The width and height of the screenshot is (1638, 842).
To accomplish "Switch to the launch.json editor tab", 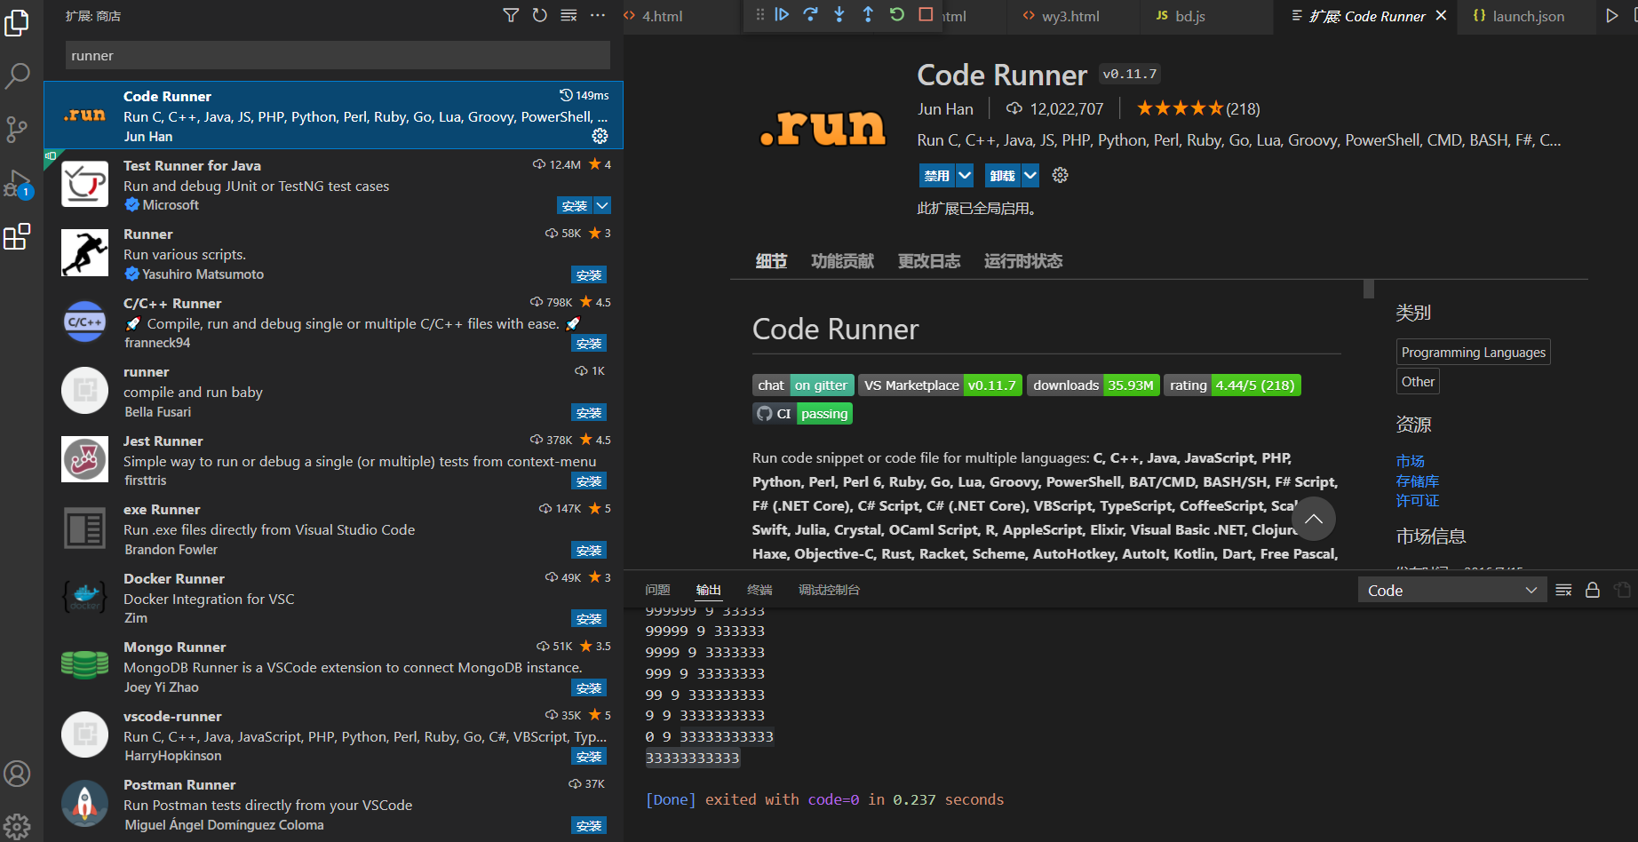I will pyautogui.click(x=1529, y=16).
